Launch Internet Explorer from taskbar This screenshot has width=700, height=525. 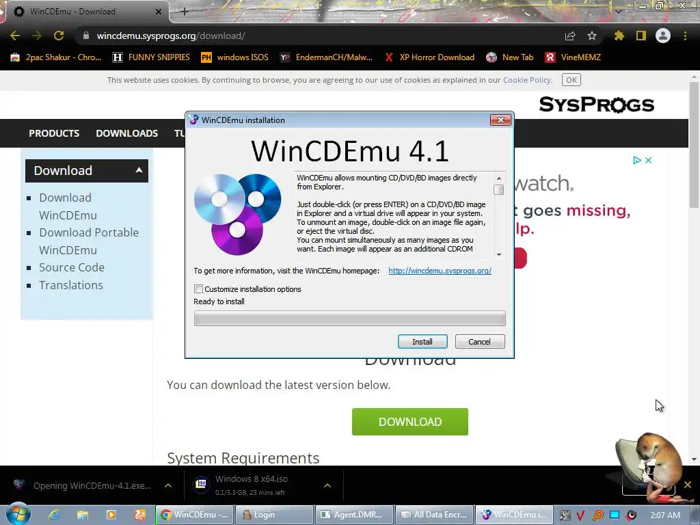[x=54, y=515]
